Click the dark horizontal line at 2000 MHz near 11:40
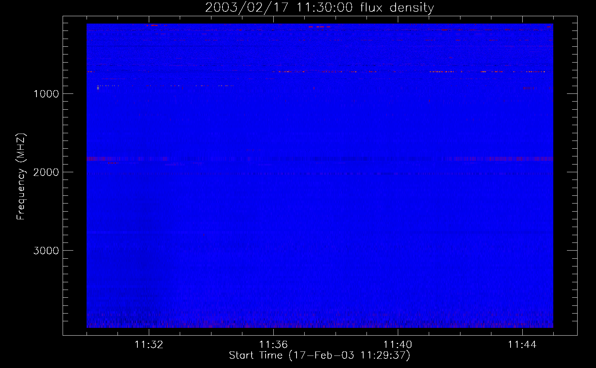This screenshot has height=368, width=596. 398,174
